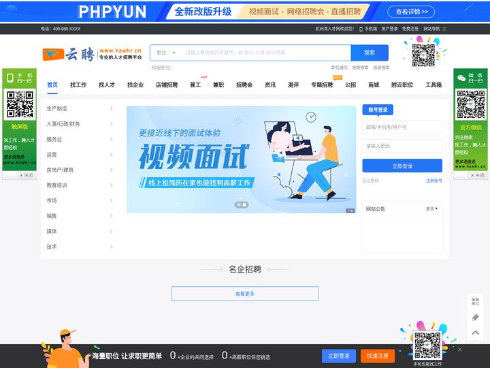The height and width of the screenshot is (368, 490).
Task: Open the 附近职位 navigation item
Action: pyautogui.click(x=402, y=85)
